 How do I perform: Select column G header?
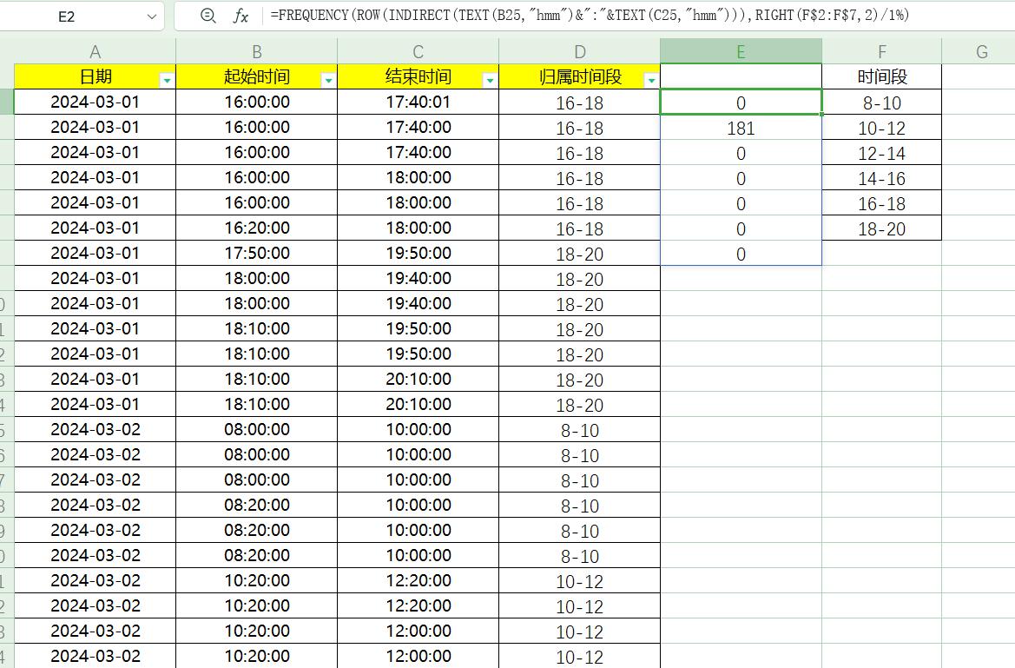tap(981, 51)
